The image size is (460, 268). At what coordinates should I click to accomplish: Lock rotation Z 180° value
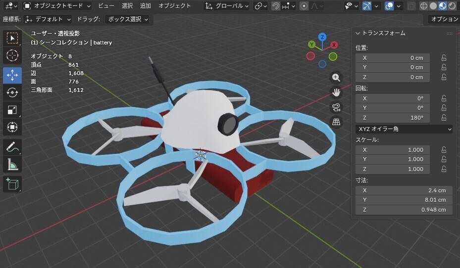(x=444, y=118)
